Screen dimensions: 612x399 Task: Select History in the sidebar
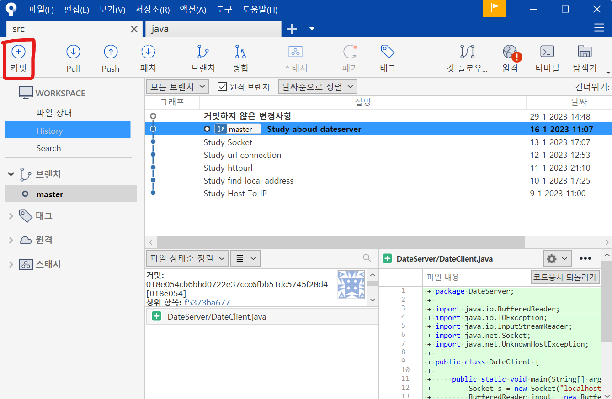coord(68,131)
